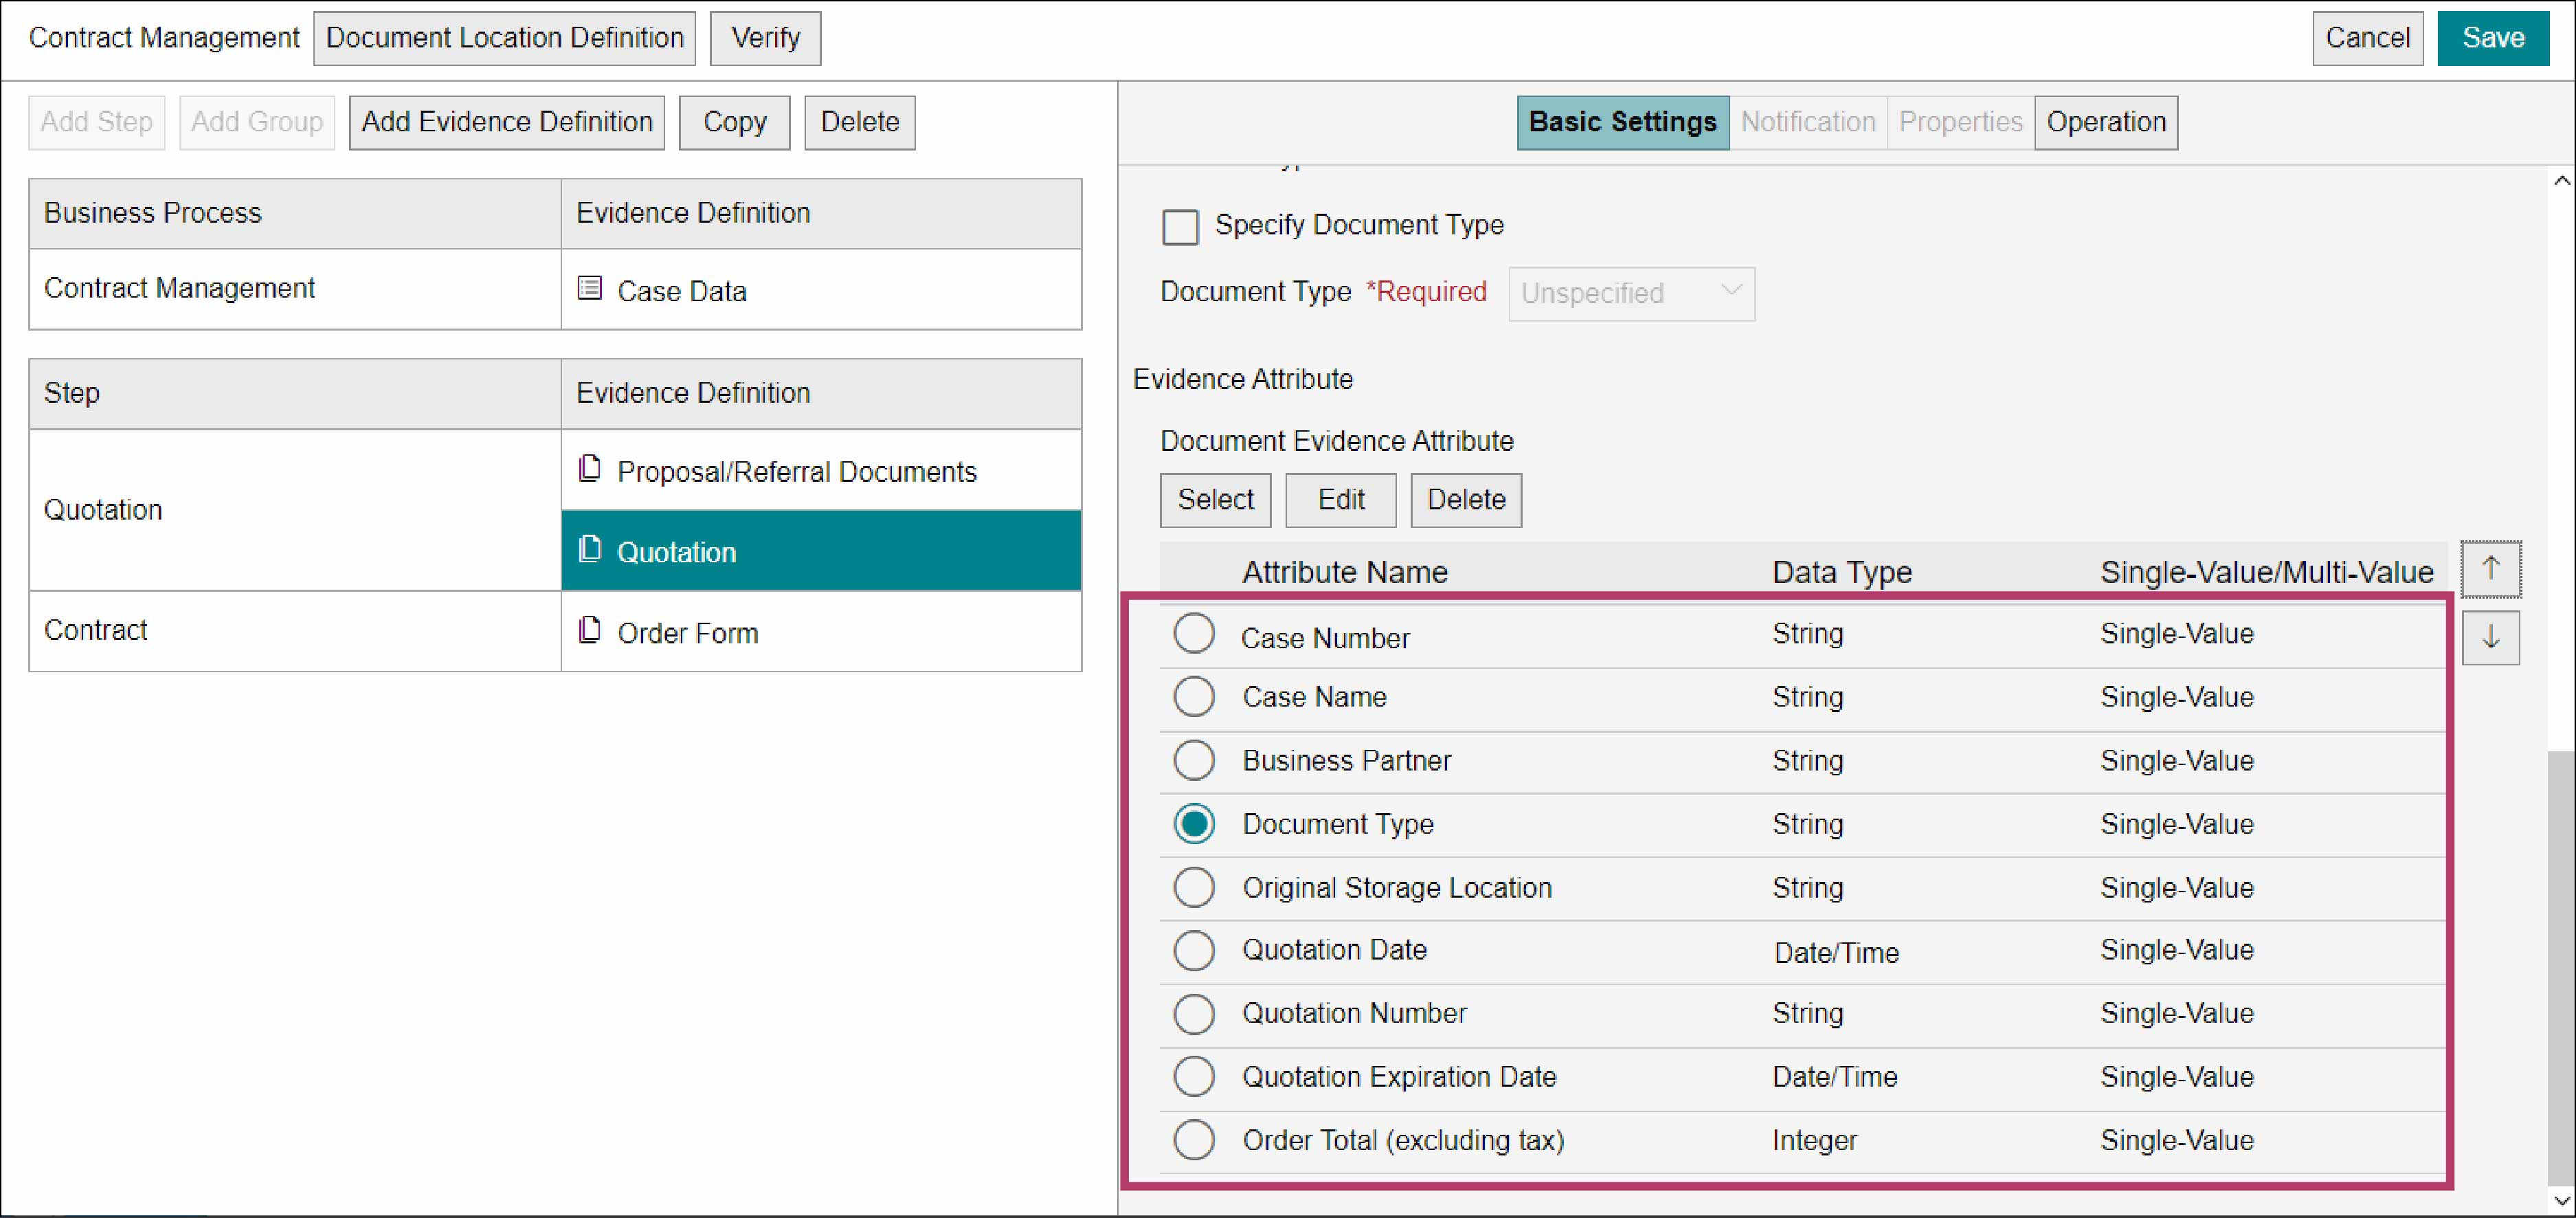Screen dimensions: 2576x1218
Task: Select the Original Storage Location radio button
Action: tap(1194, 887)
